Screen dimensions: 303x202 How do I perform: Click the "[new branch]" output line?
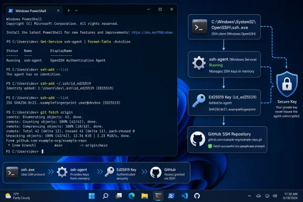tap(57, 145)
